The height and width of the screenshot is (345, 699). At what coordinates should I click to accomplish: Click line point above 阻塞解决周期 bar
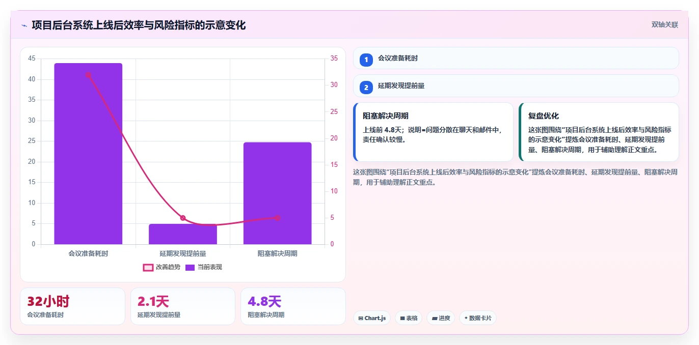click(x=277, y=218)
